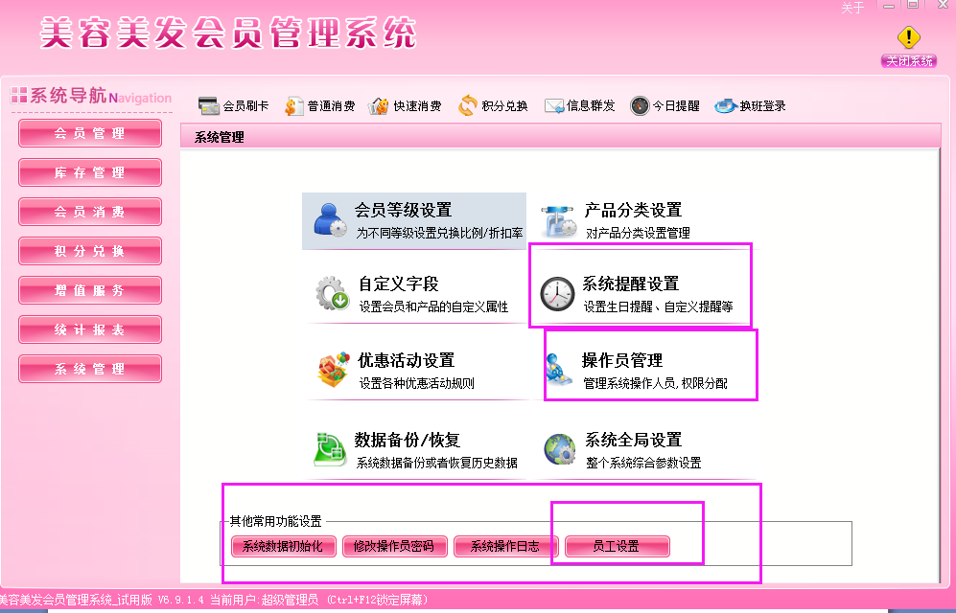Select 增值服务 in the sidebar

click(x=90, y=290)
